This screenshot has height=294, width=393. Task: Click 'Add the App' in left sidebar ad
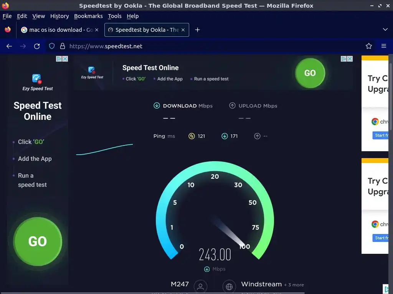click(35, 159)
